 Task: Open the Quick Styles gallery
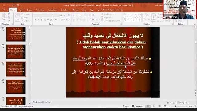pyautogui.click(x=153, y=18)
